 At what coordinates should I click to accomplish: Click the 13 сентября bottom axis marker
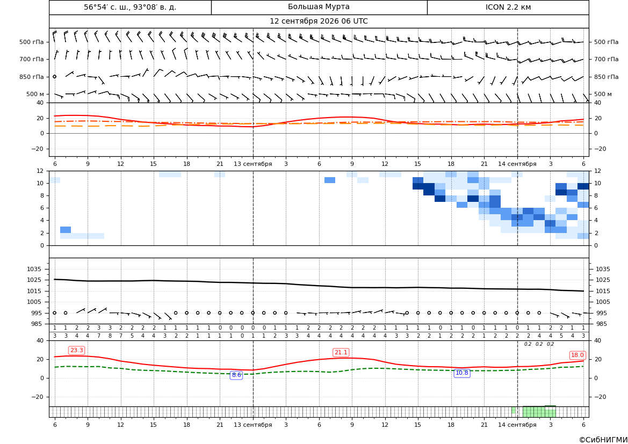[252, 425]
